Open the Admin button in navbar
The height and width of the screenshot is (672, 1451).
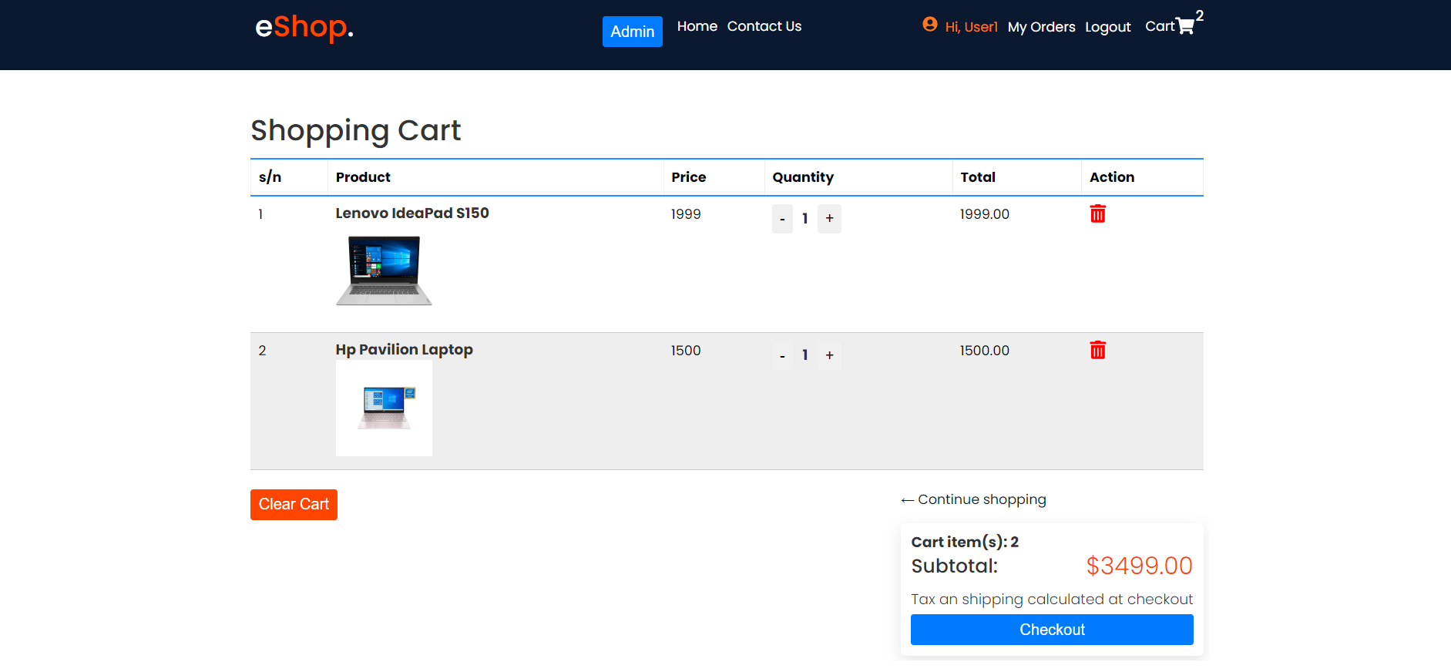click(633, 32)
